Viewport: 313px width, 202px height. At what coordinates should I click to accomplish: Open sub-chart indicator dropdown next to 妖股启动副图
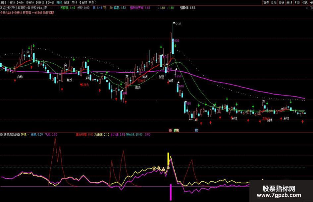[1, 135]
